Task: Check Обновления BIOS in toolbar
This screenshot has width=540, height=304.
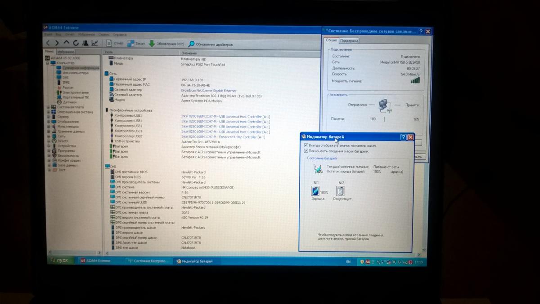Action: 167,44
